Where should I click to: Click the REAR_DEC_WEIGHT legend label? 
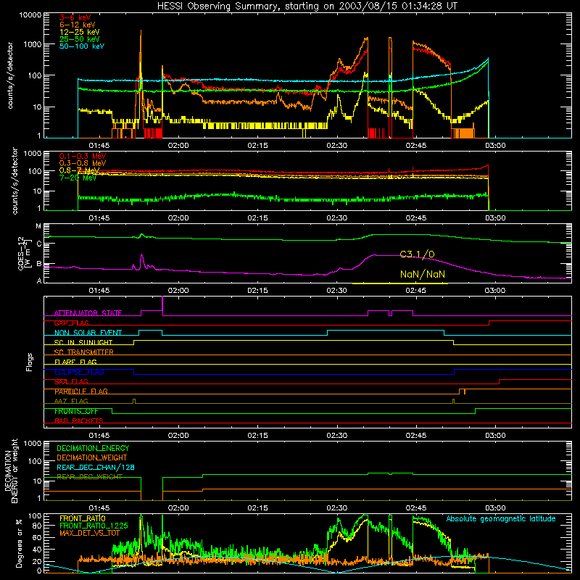[x=89, y=477]
